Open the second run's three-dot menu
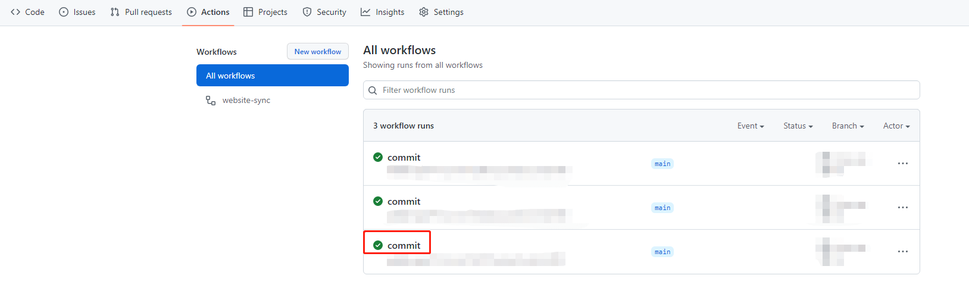 (x=902, y=208)
